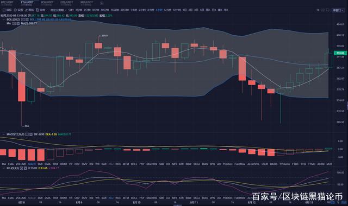348x206 pixels.
Task: Click the 8月12 date label on the time axis
Action: (252, 202)
